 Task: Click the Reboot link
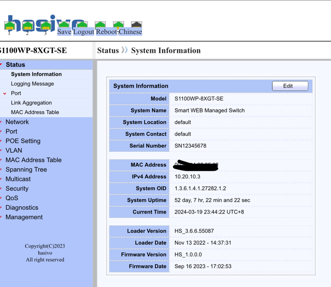tap(106, 32)
